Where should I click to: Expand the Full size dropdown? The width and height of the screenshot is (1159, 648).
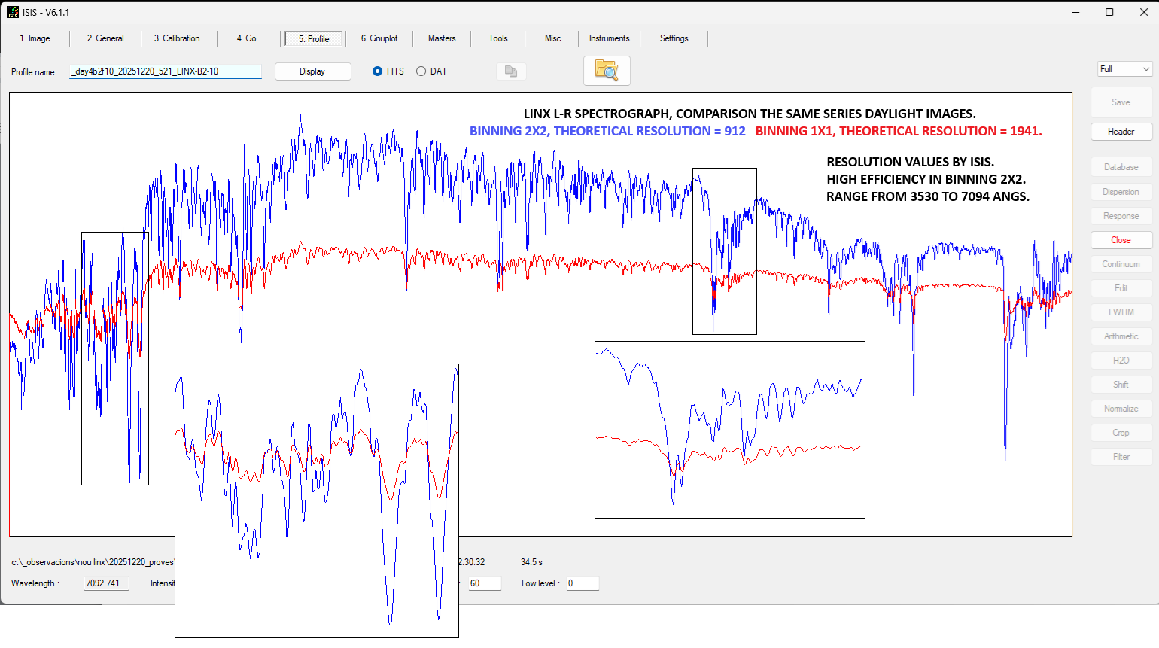pos(1124,69)
